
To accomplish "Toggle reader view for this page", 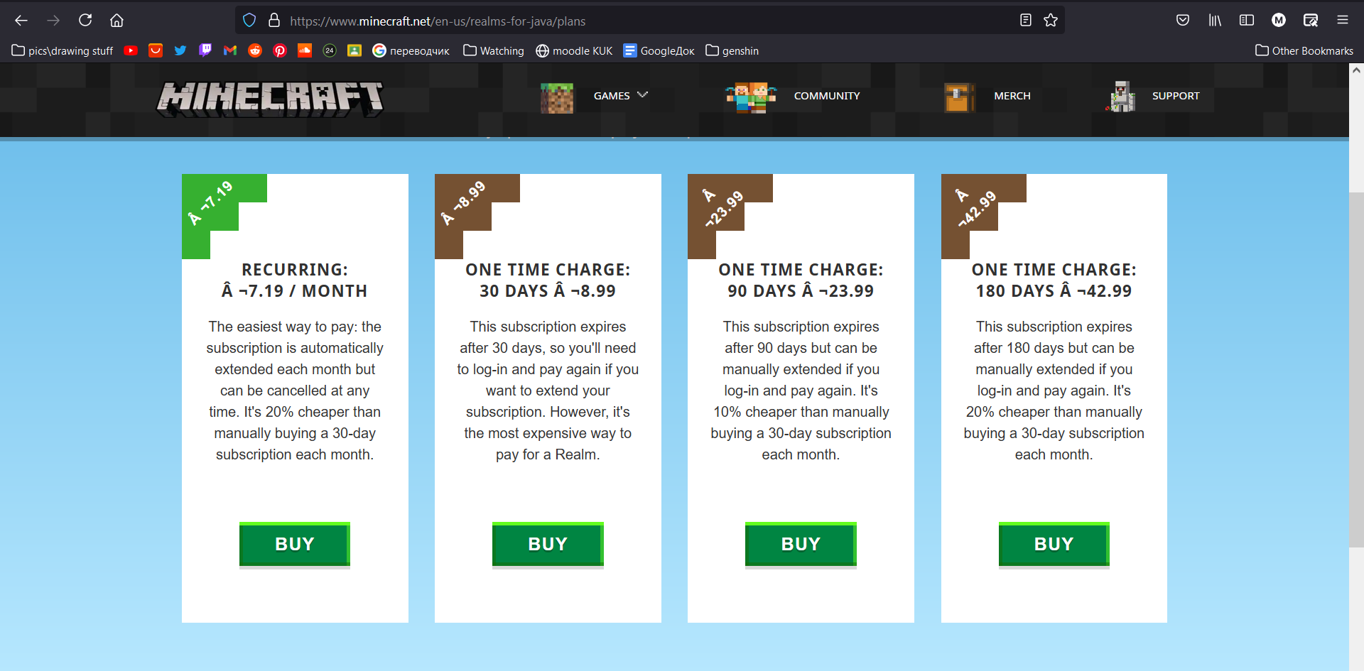I will pyautogui.click(x=1025, y=21).
